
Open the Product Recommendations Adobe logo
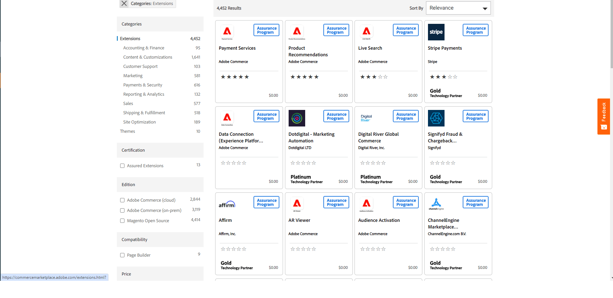(297, 32)
